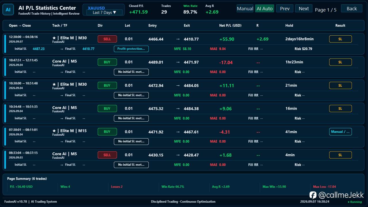Click the Trades count 29
Image resolution: width=368 pixels, height=207 pixels.
tap(164, 12)
